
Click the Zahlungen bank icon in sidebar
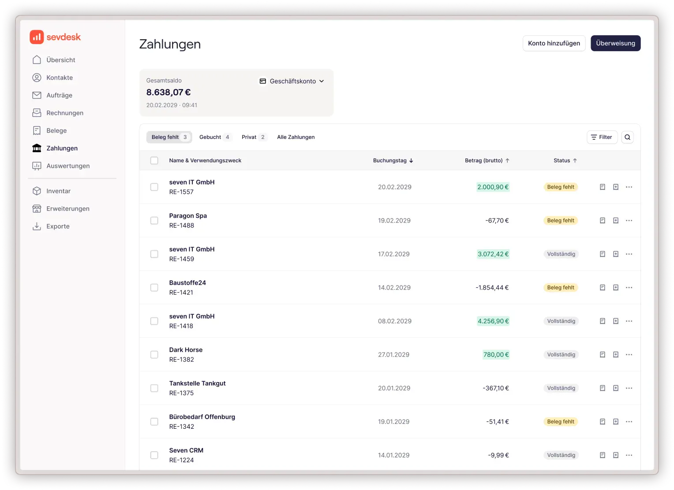(x=37, y=148)
